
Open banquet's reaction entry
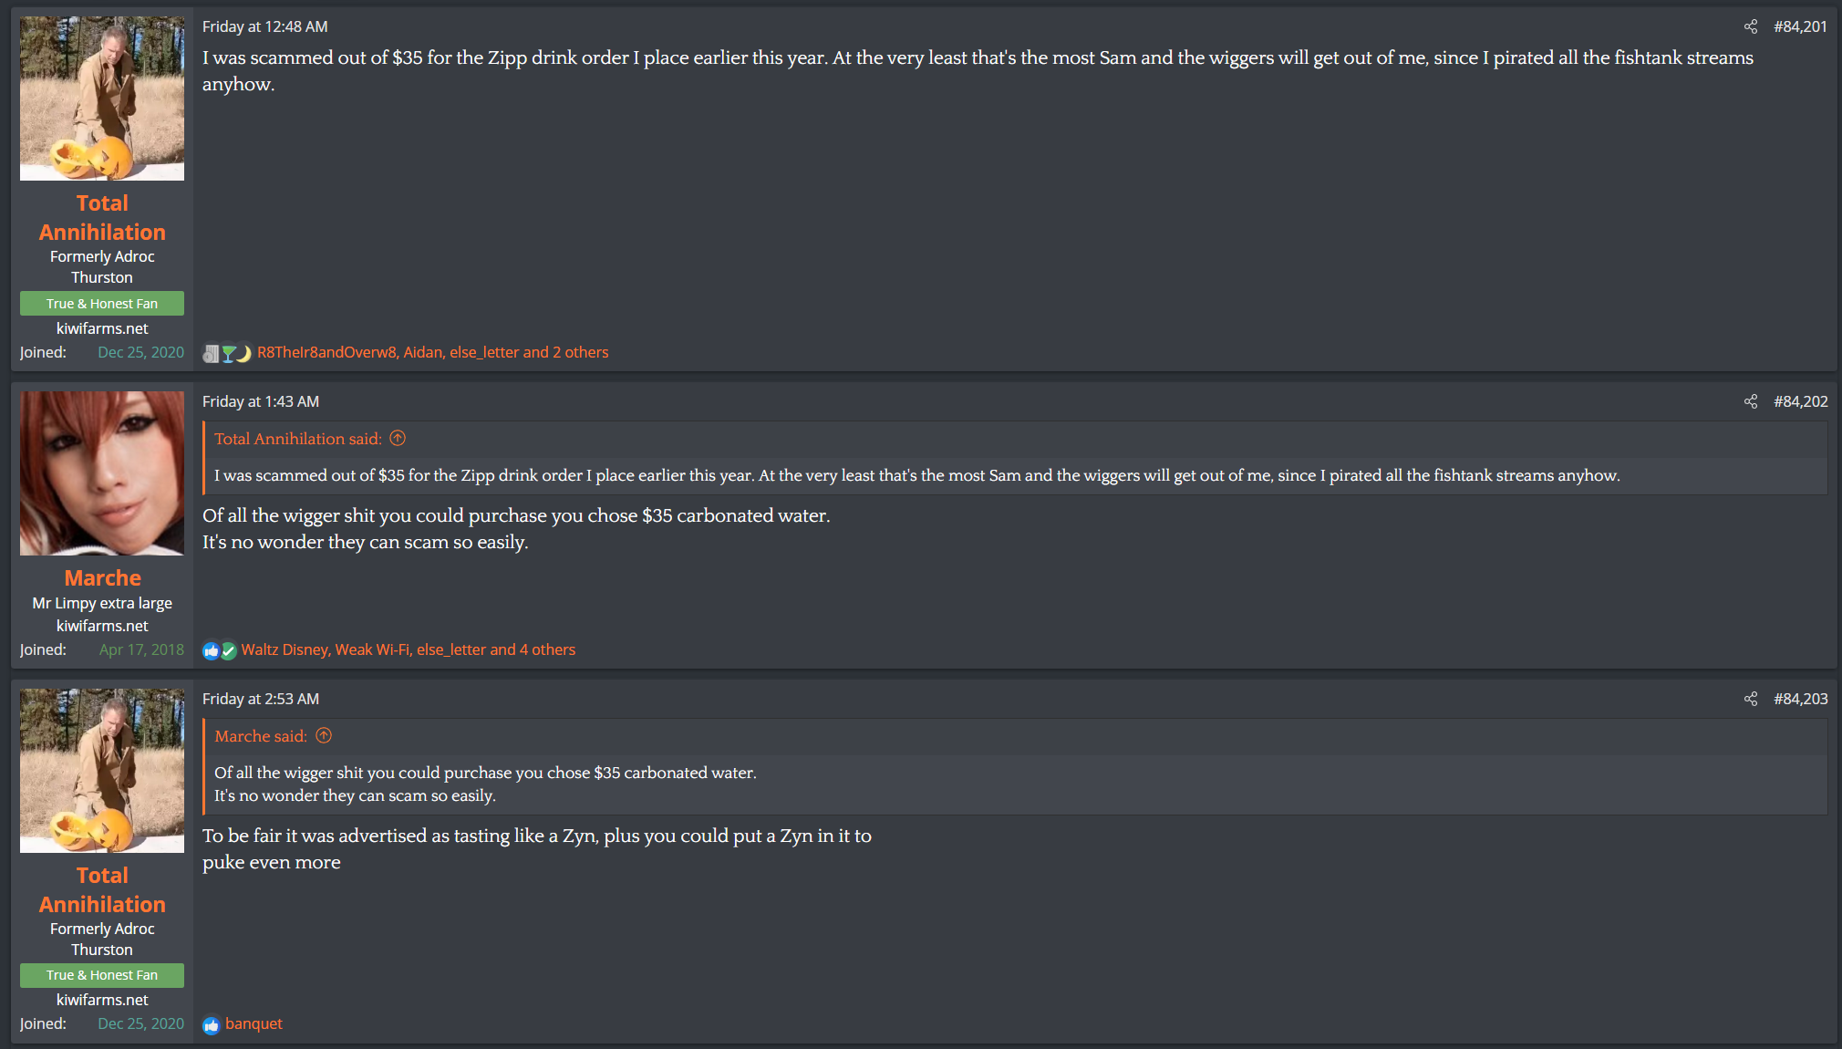point(254,1023)
